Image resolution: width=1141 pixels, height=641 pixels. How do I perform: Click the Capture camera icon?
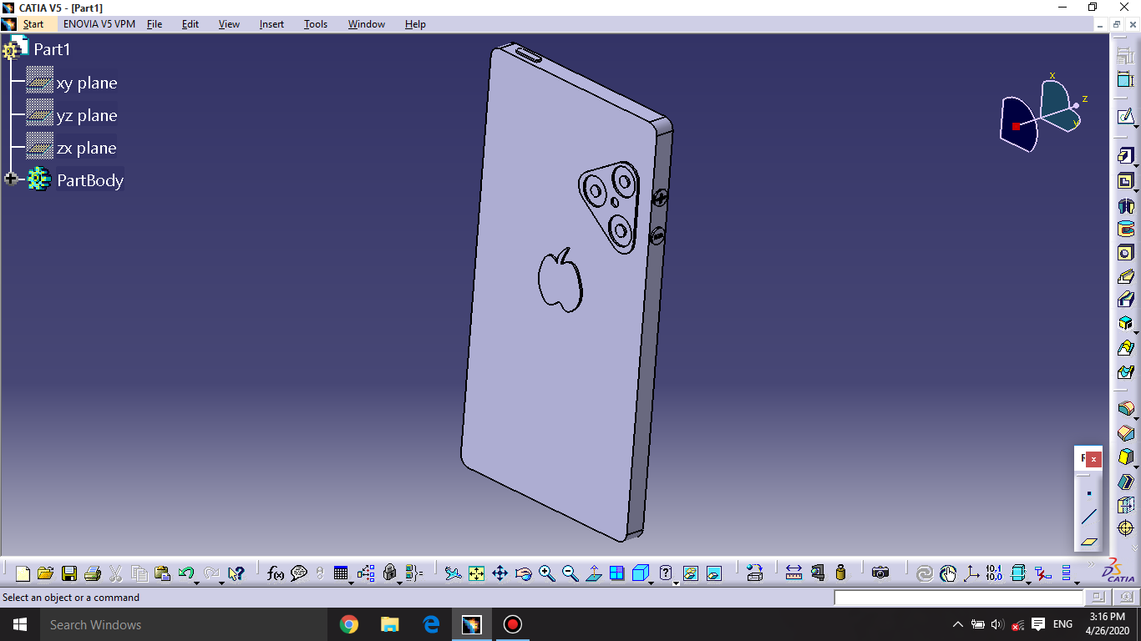click(x=880, y=573)
